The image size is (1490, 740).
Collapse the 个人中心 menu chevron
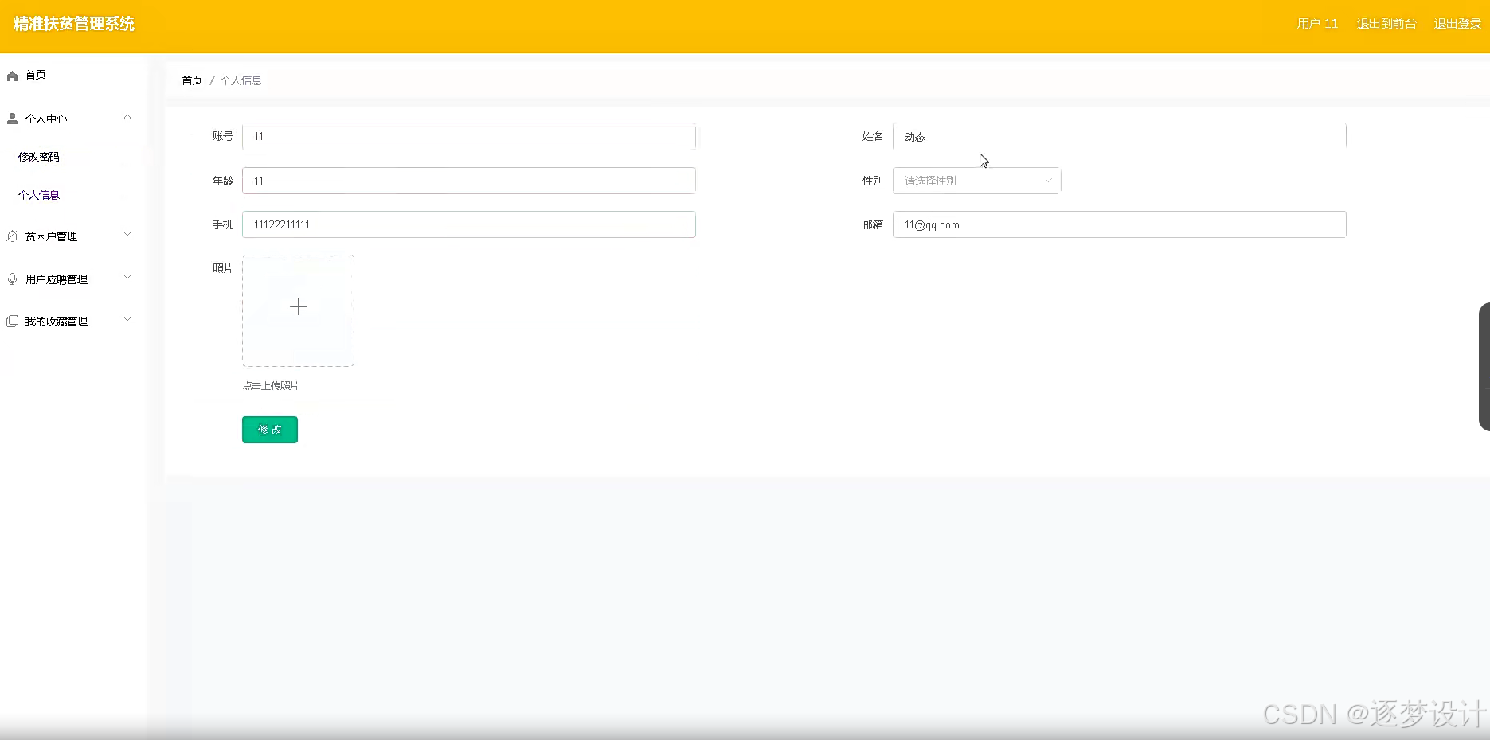(x=127, y=118)
